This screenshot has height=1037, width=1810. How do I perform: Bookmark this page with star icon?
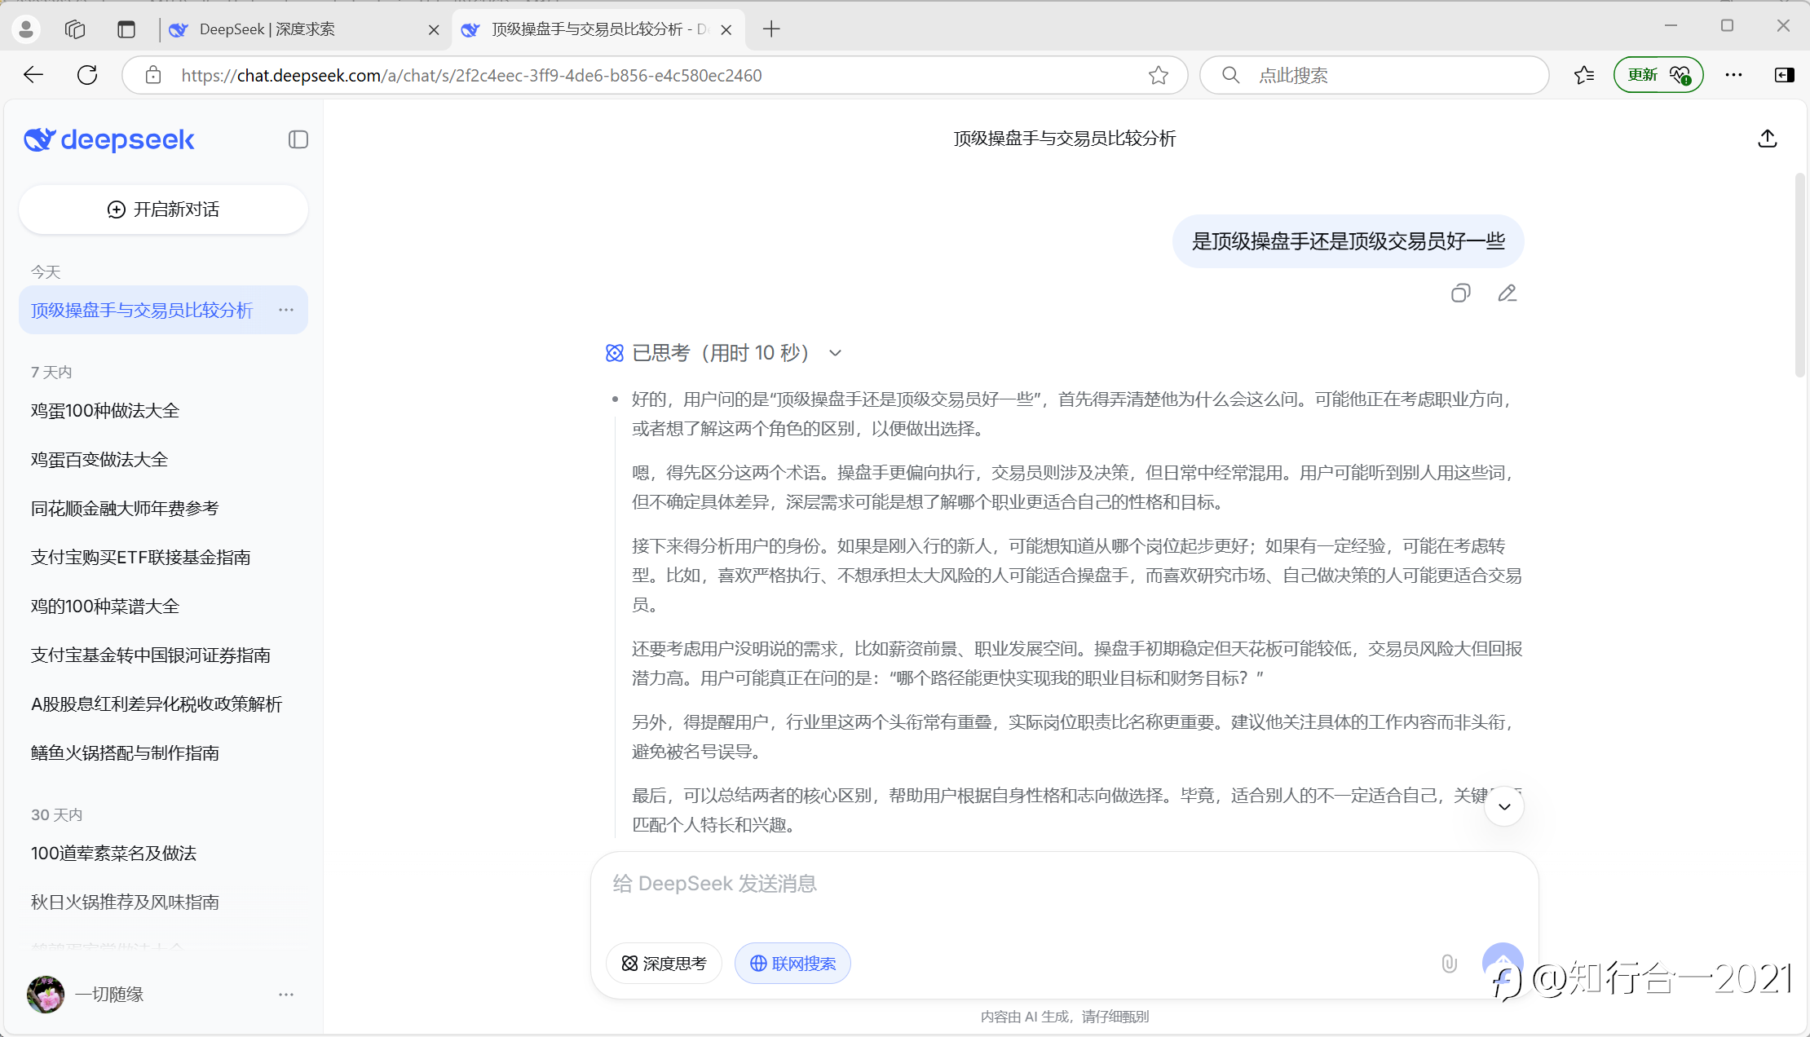(1158, 76)
